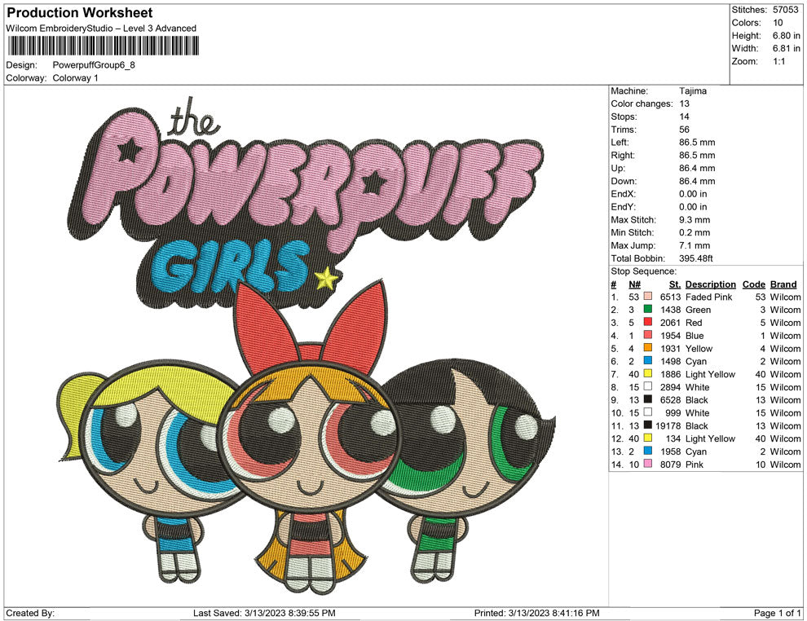Click the 'Code' column header
807x621 pixels.
click(754, 284)
